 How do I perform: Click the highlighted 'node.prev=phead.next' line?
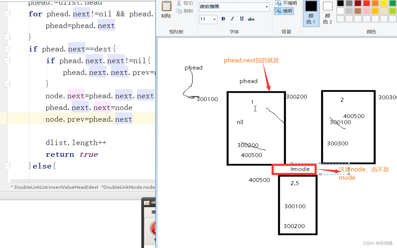[x=89, y=119]
